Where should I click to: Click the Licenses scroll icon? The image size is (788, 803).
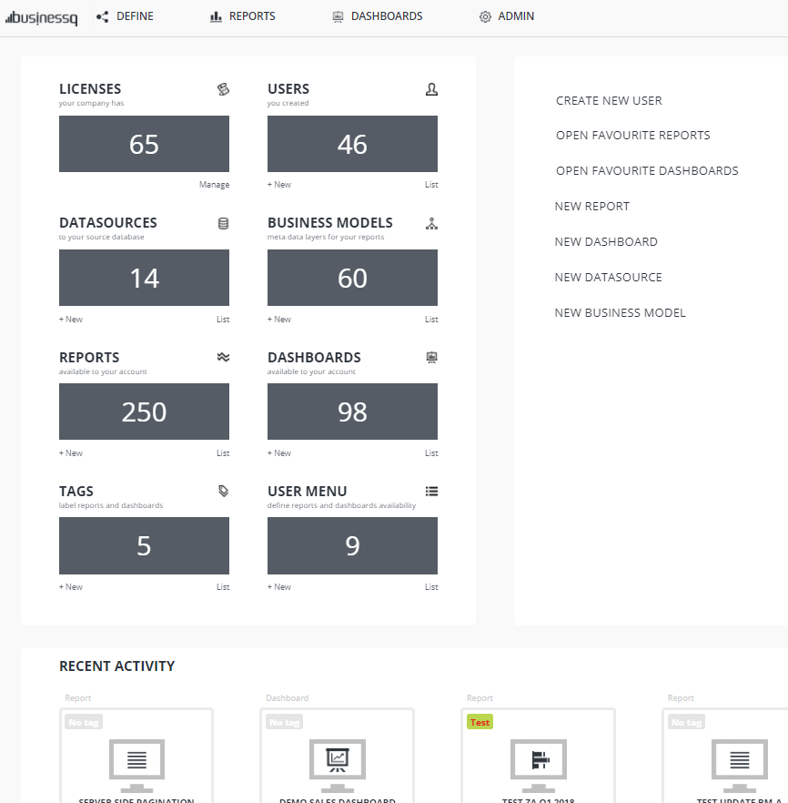tap(223, 89)
